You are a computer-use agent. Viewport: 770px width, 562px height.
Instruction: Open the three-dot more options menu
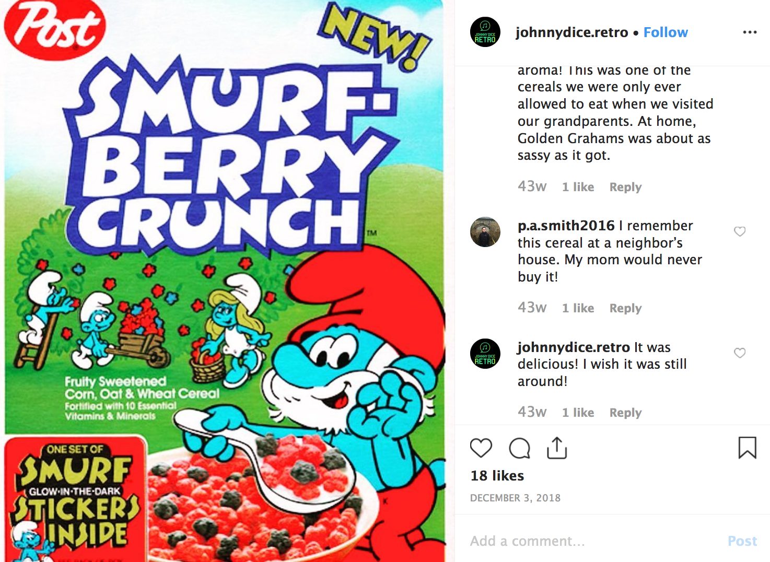click(750, 32)
